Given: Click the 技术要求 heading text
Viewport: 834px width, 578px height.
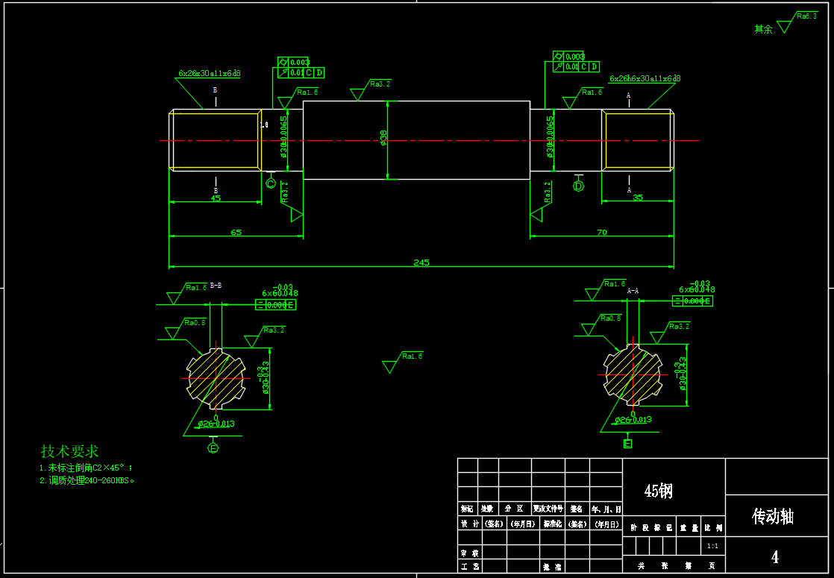Looking at the screenshot, I should (69, 451).
